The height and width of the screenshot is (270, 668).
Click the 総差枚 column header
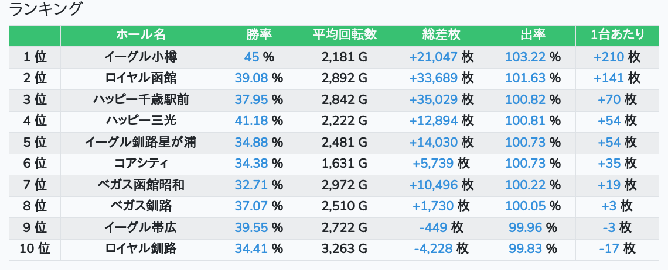pyautogui.click(x=441, y=35)
